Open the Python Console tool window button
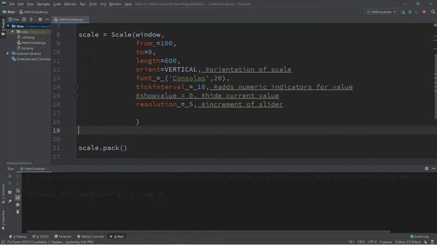The image size is (437, 245). 91,237
